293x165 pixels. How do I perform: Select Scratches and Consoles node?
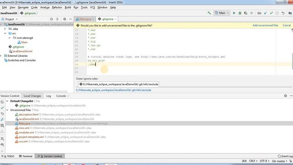click(x=20, y=60)
